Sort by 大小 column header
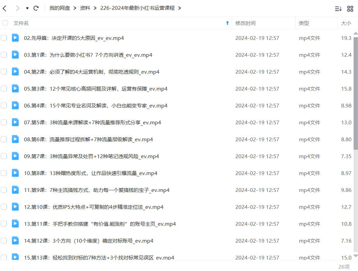Viewport: 358px width, 271px height. click(x=346, y=23)
